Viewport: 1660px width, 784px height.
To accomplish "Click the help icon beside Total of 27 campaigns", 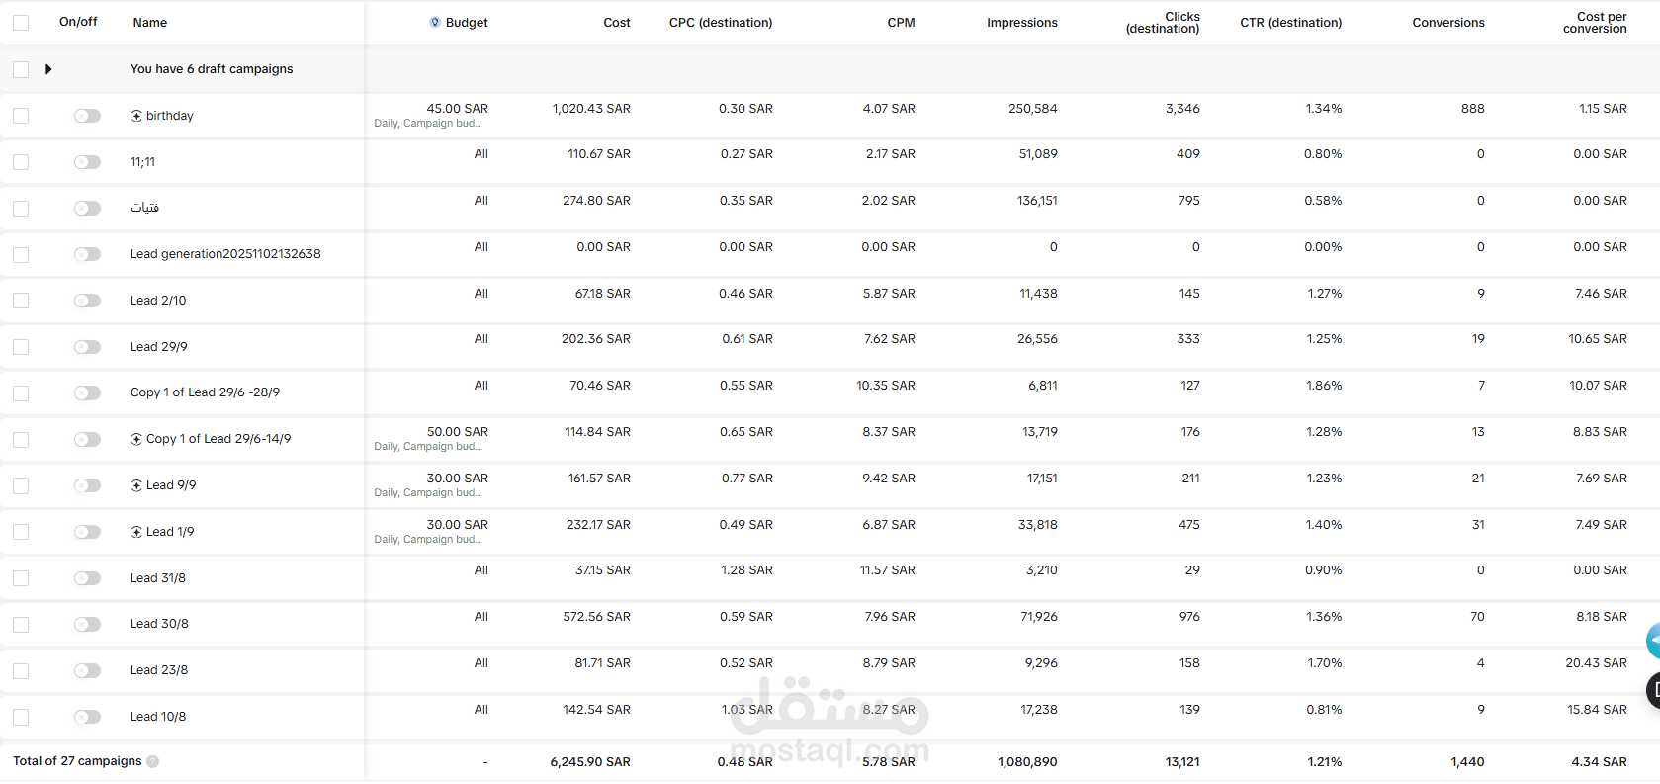I will pos(152,761).
